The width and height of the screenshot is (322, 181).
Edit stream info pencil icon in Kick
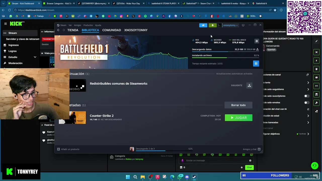pyautogui.click(x=316, y=41)
